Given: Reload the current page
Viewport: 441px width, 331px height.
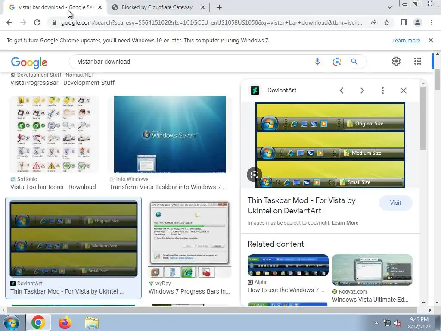Looking at the screenshot, I should click(37, 22).
